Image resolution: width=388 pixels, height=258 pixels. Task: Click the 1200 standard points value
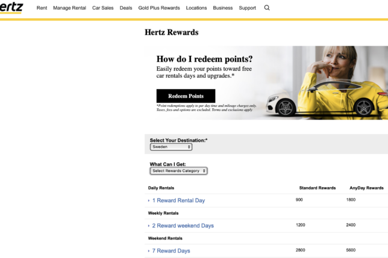(301, 225)
